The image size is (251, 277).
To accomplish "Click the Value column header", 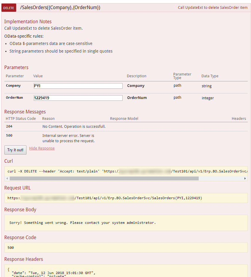I will [38, 76].
